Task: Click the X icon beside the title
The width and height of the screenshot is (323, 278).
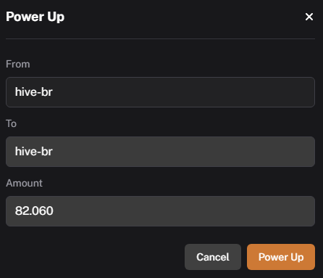Action: [309, 17]
